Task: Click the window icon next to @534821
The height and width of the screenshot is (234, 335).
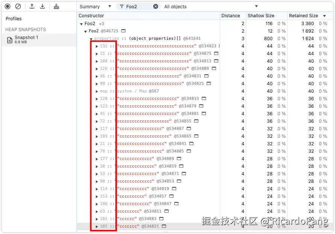Action: coord(164,226)
